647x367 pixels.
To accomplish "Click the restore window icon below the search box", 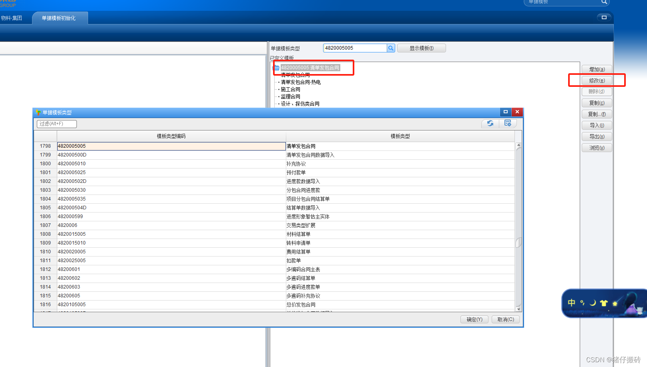I will tap(605, 18).
